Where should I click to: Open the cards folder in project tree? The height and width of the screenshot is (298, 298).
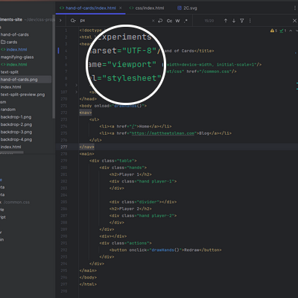pos(9,42)
